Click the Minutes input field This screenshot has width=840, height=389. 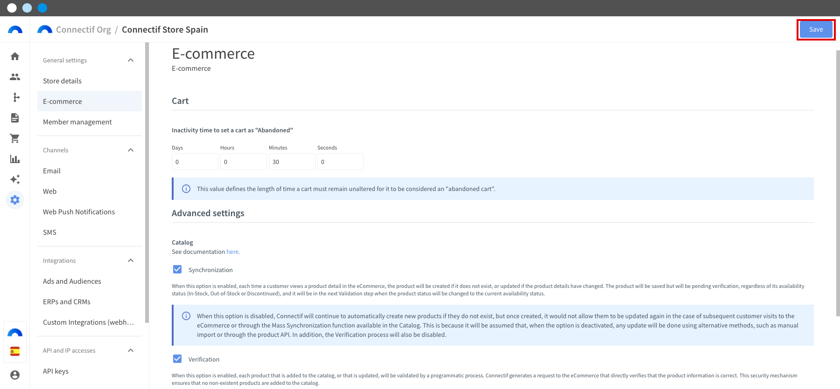click(292, 162)
